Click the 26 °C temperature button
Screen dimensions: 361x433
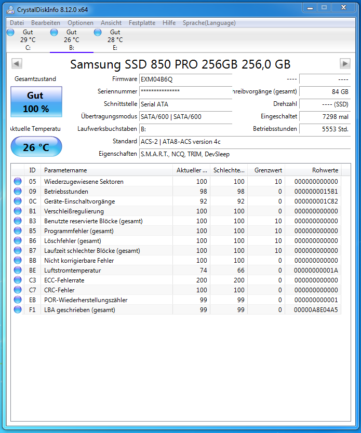pyautogui.click(x=36, y=146)
